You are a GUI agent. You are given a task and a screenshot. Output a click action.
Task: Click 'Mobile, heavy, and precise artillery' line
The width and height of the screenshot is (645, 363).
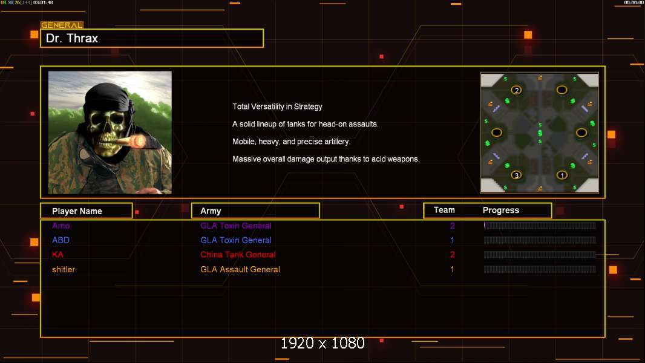coord(291,142)
